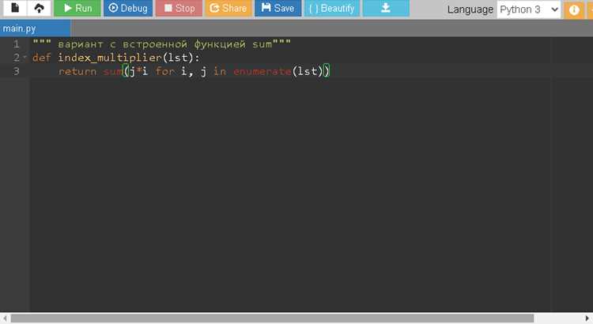Open the Language dropdown showing Python 3
The width and height of the screenshot is (593, 324).
click(x=528, y=9)
